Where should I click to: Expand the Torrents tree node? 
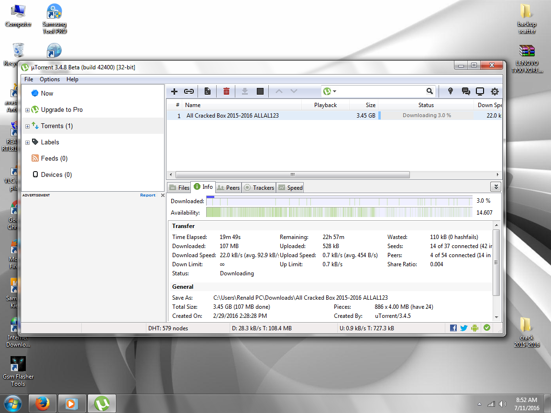click(27, 126)
